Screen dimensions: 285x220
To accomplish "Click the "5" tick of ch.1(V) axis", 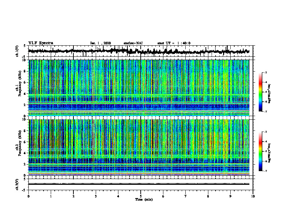I will 24,46.
